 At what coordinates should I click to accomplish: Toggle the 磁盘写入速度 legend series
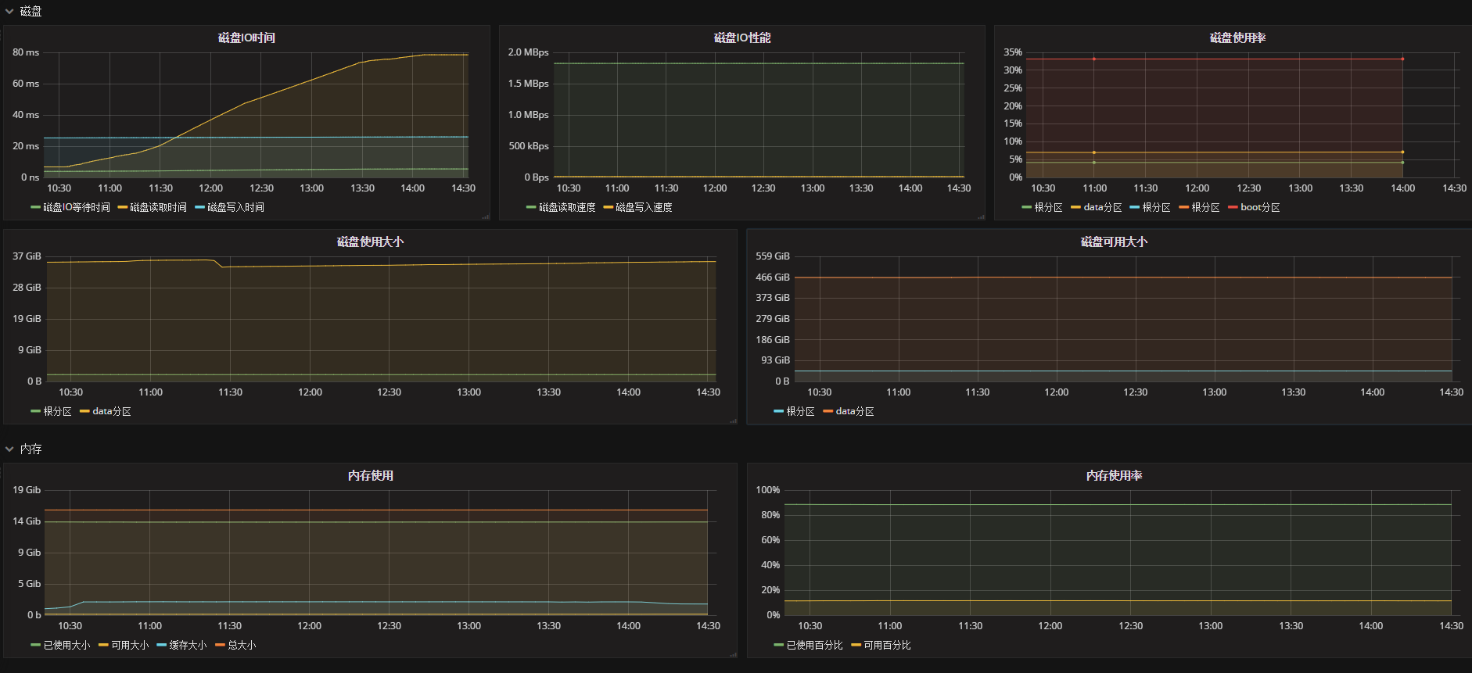[644, 207]
